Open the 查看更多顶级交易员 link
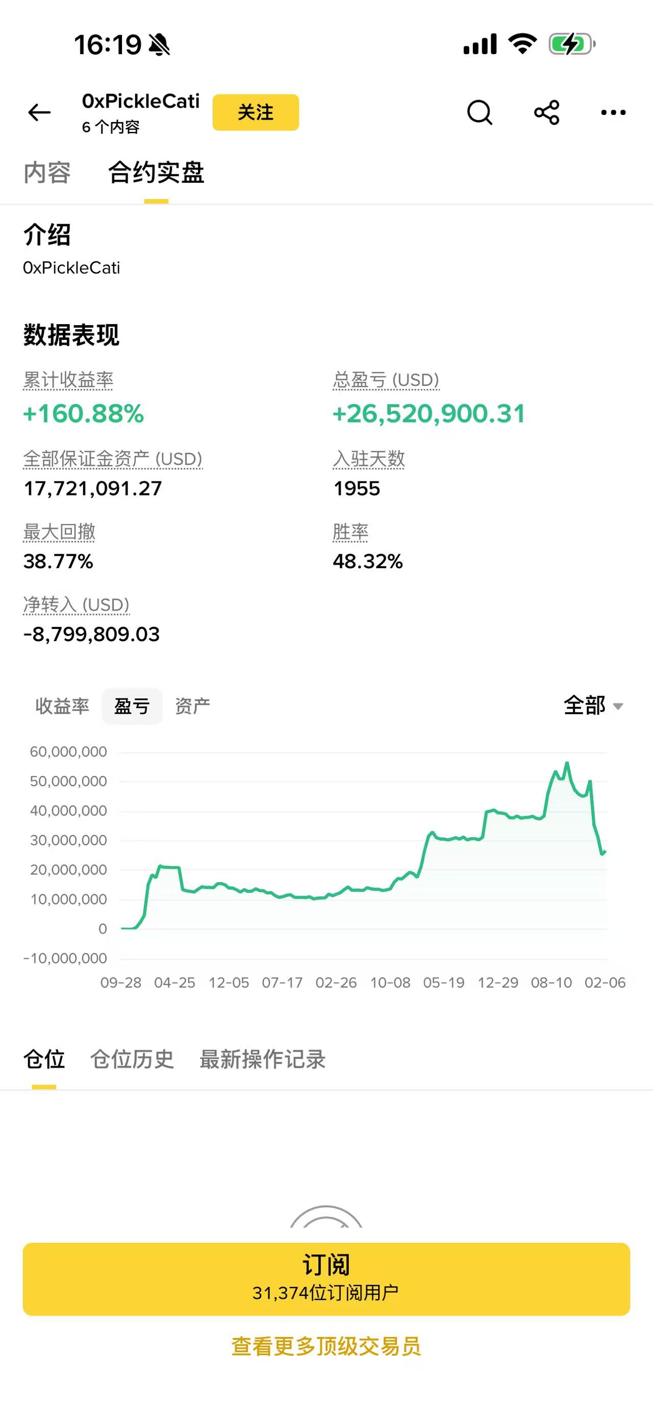Viewport: 653px width, 1416px height. [x=326, y=1346]
